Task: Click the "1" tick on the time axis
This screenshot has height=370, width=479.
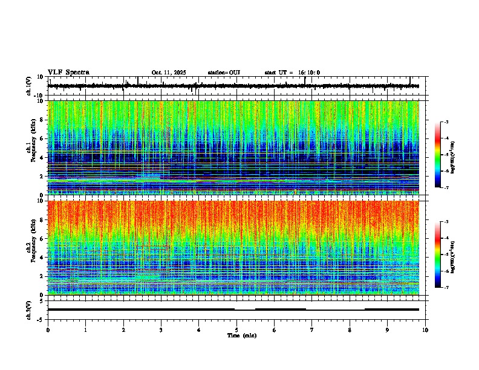Action: click(86, 330)
